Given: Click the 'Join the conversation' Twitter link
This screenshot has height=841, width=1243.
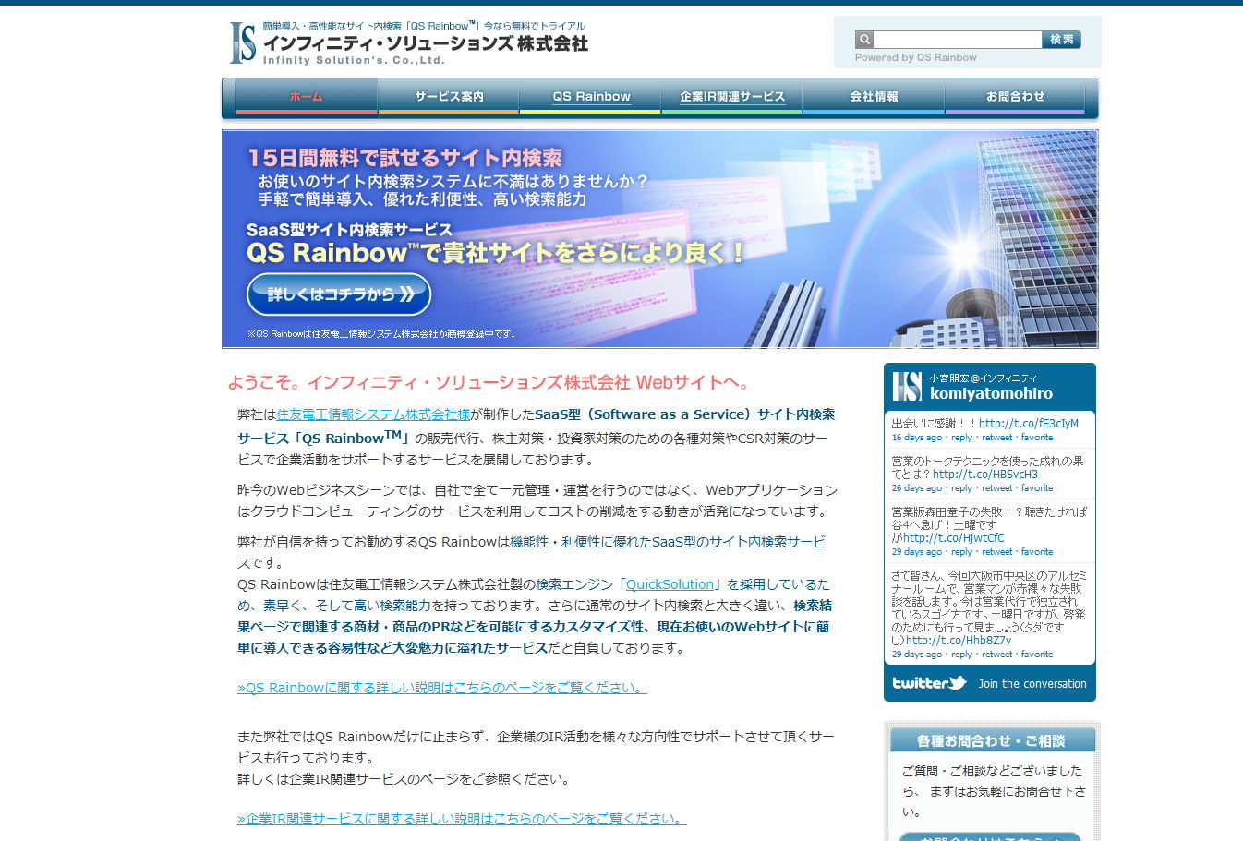Looking at the screenshot, I should click(1032, 684).
